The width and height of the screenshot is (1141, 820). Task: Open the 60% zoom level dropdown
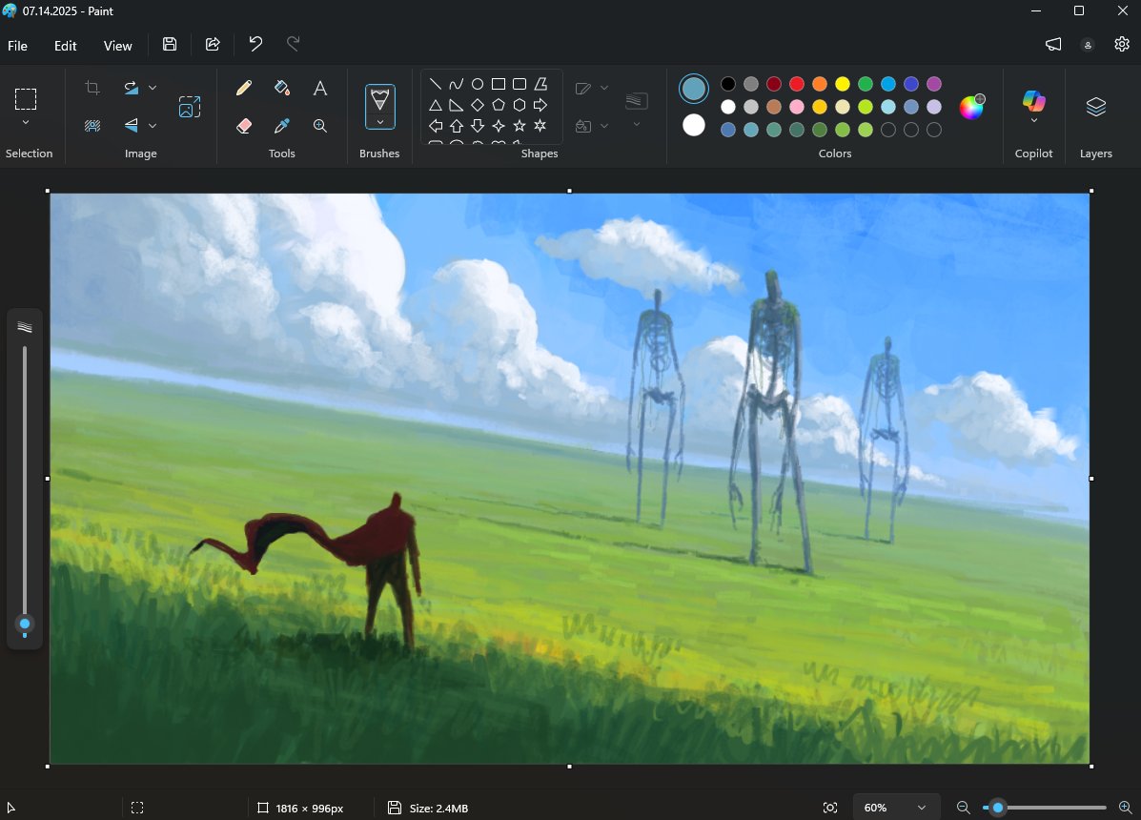click(896, 808)
